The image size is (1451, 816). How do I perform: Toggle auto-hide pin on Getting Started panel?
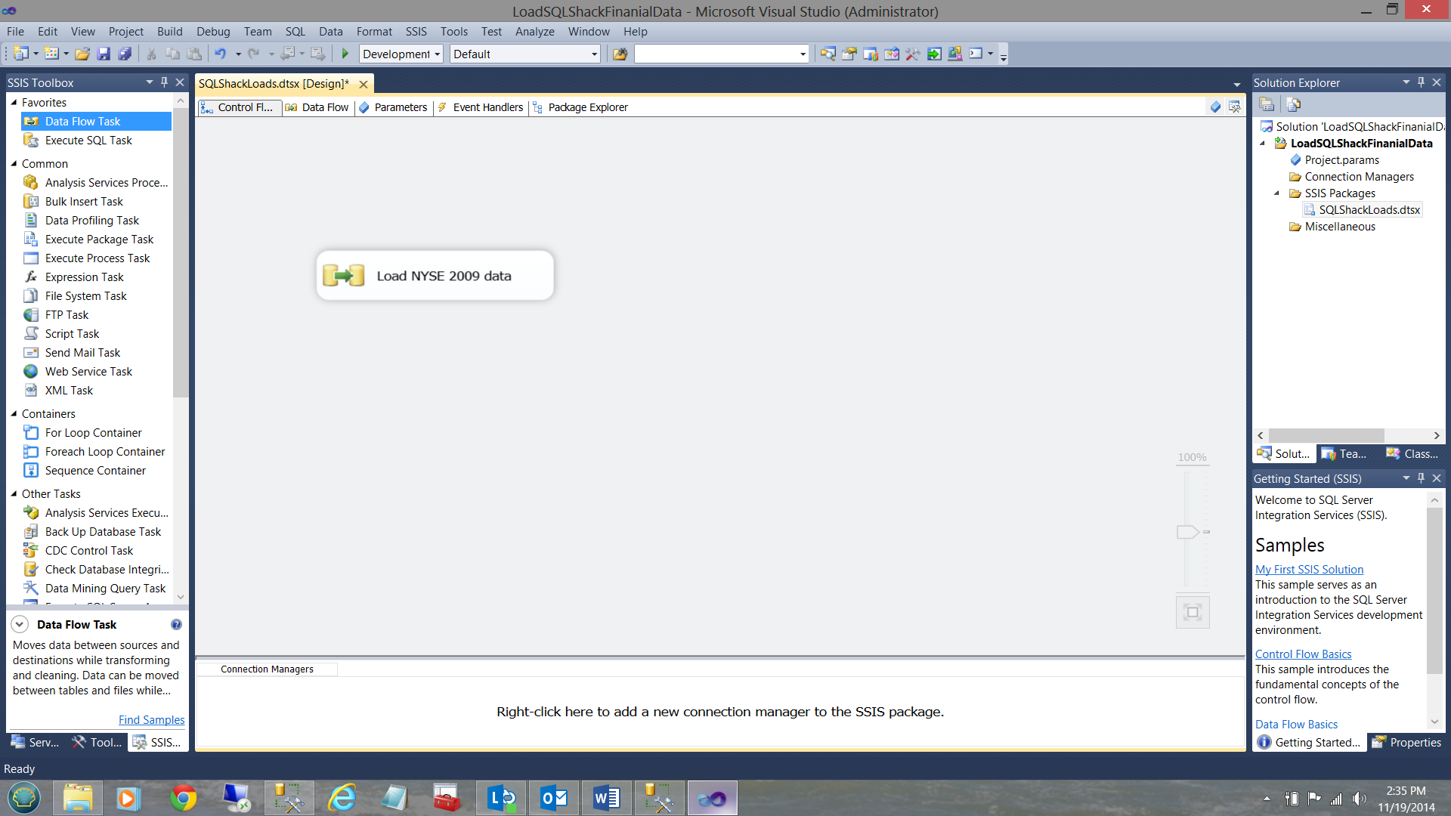tap(1421, 478)
